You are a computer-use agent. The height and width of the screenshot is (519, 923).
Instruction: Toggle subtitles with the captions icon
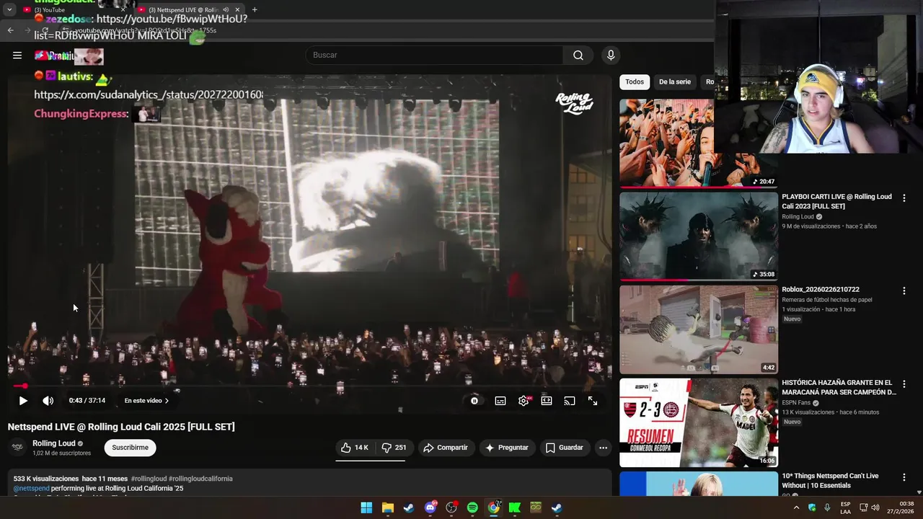click(x=500, y=401)
